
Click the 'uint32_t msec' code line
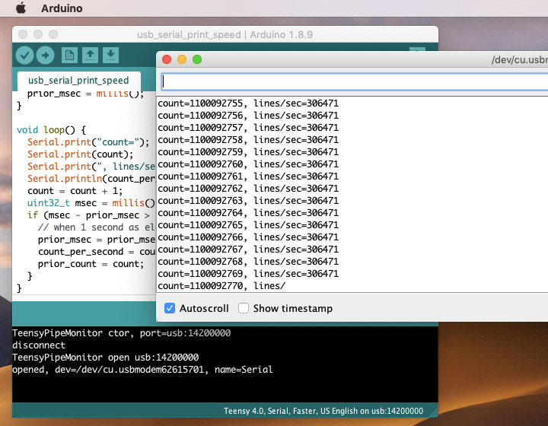pyautogui.click(x=91, y=203)
